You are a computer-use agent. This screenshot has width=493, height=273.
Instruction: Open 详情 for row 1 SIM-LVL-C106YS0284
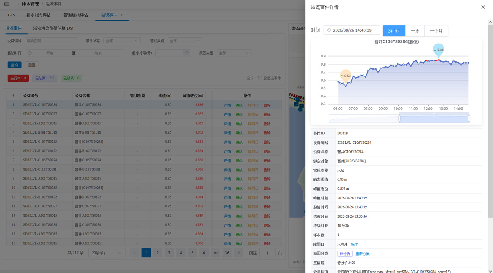[x=227, y=105]
